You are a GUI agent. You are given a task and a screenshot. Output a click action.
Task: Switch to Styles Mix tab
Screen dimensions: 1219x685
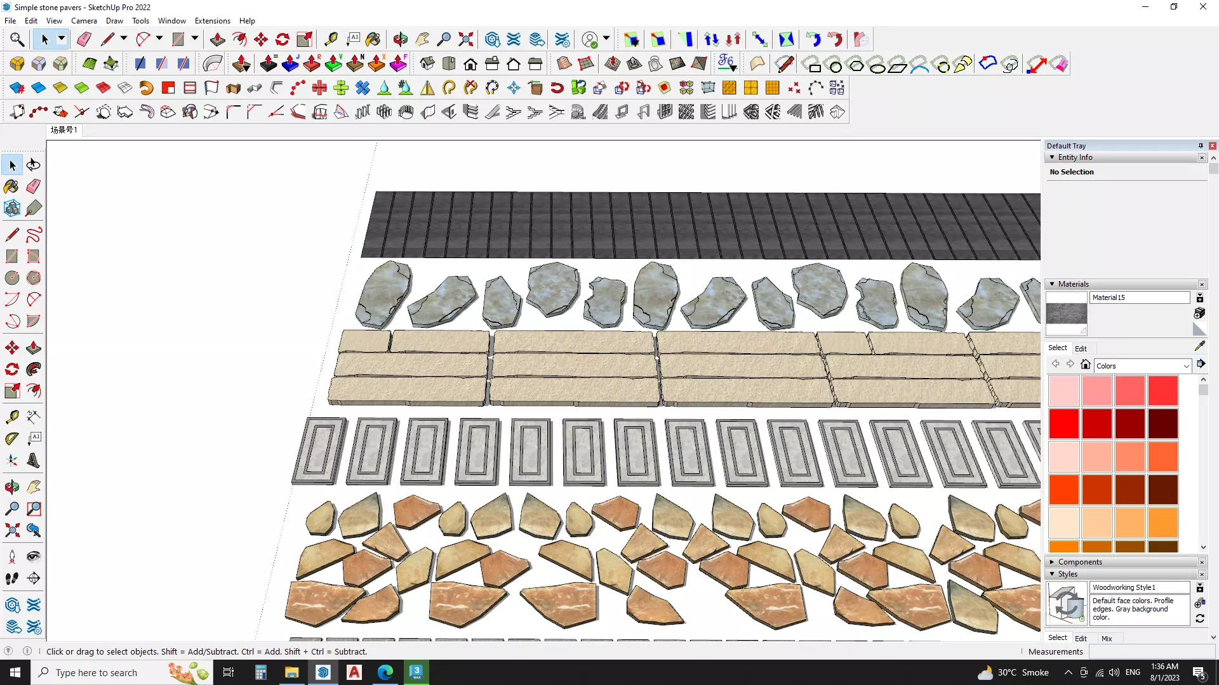tap(1107, 639)
